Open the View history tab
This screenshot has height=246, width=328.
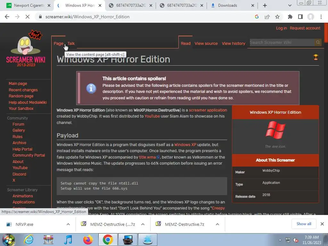pyautogui.click(x=234, y=44)
